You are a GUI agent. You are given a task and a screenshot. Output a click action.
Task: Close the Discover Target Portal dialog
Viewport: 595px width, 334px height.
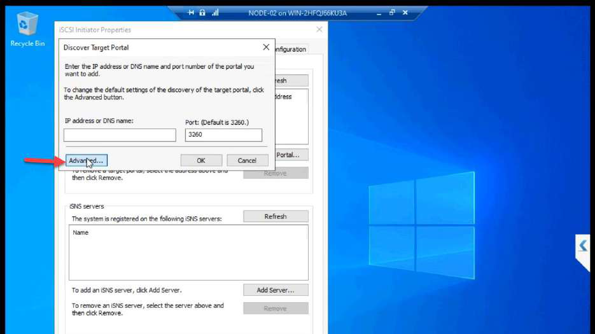[266, 47]
